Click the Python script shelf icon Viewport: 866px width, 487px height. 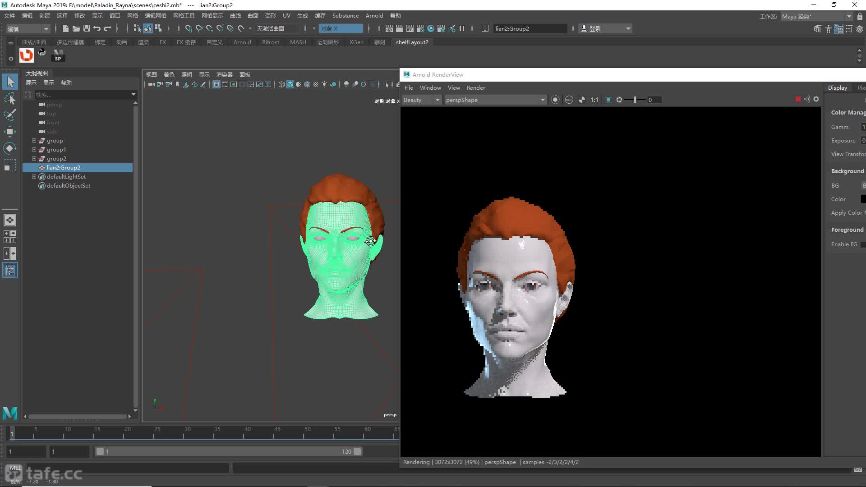click(x=42, y=52)
